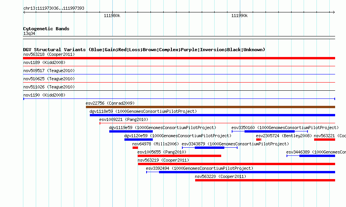Click the dgv1118e59 variant label
Image resolution: width=346 pixels, height=207 pixels.
[143, 111]
